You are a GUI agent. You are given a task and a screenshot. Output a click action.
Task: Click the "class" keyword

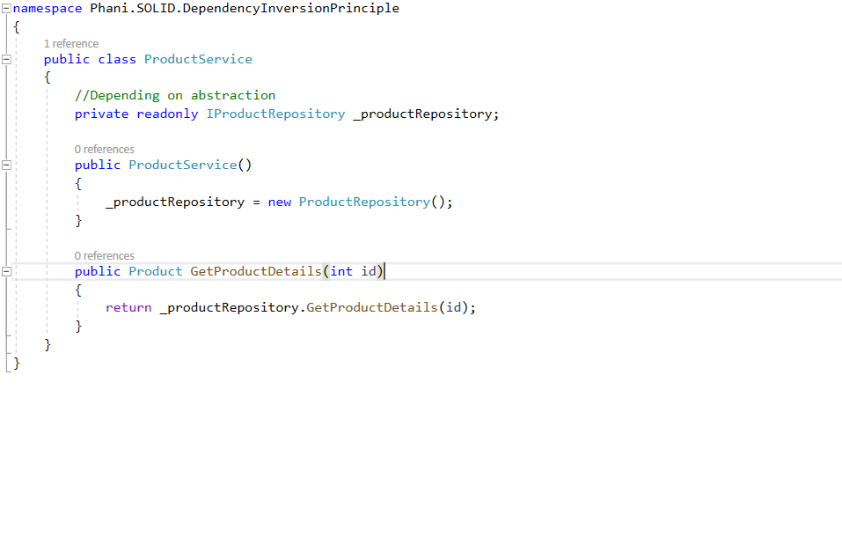[117, 60]
